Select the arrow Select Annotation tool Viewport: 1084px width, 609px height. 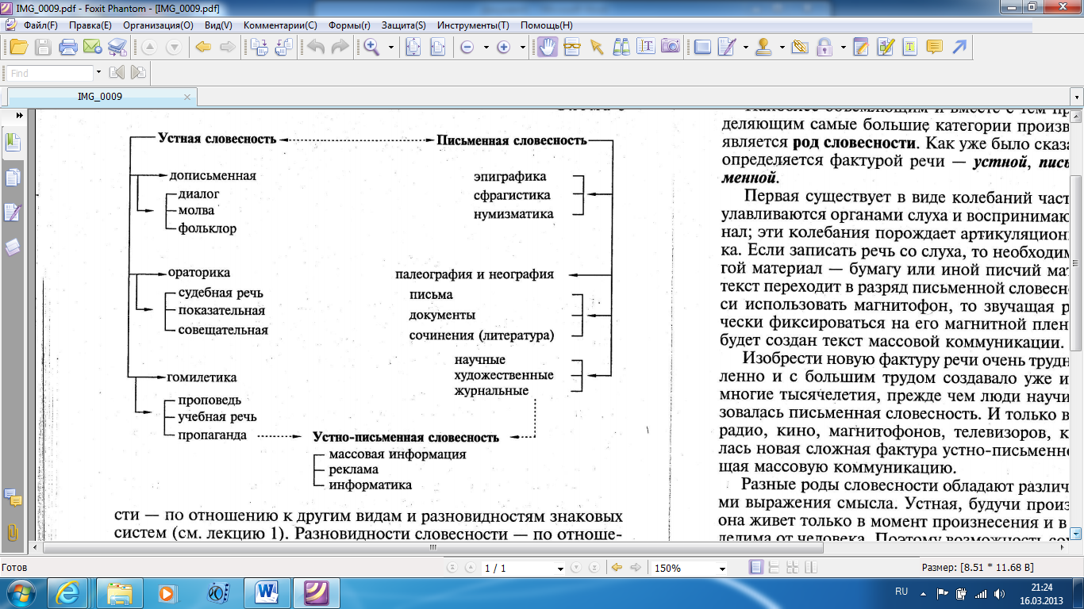(x=597, y=47)
